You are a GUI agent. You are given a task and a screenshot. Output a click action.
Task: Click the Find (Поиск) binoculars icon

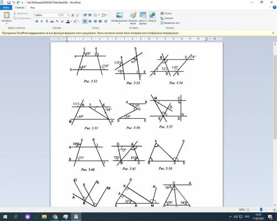click(162, 13)
